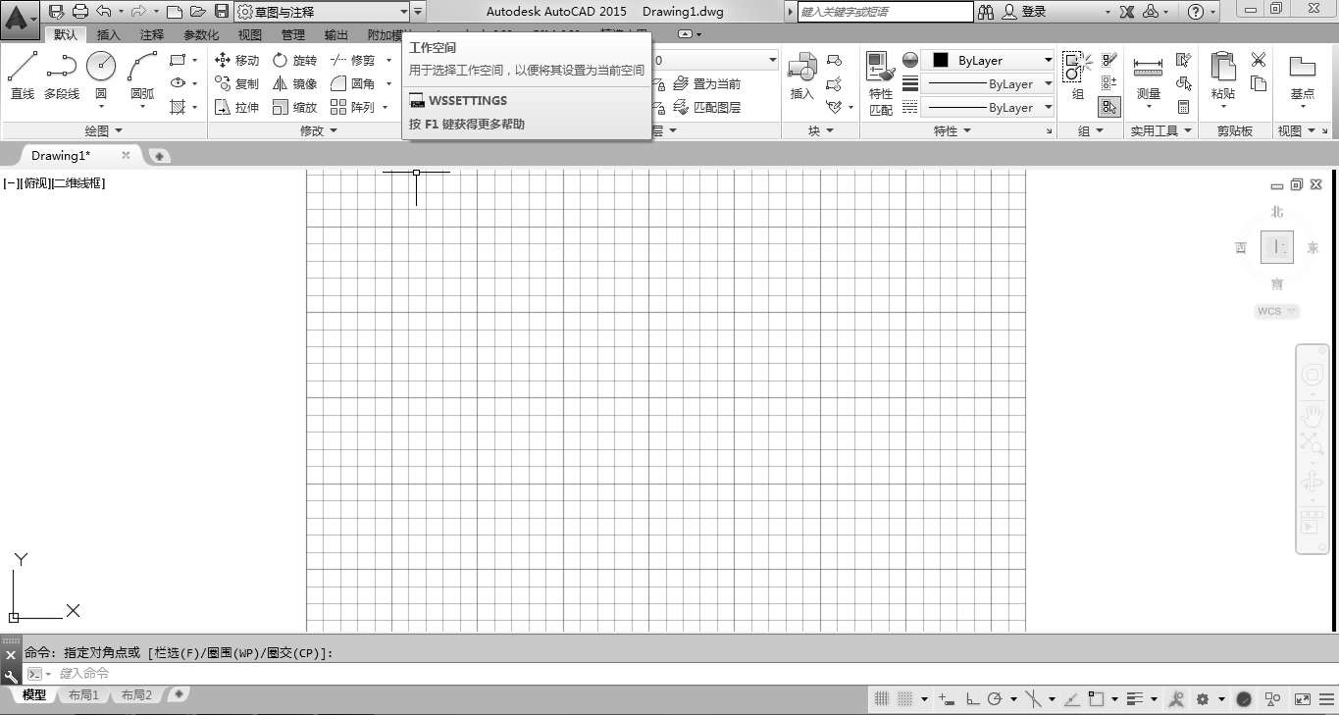Toggle lineweight display in status bar
This screenshot has height=715, width=1339.
click(x=1136, y=699)
